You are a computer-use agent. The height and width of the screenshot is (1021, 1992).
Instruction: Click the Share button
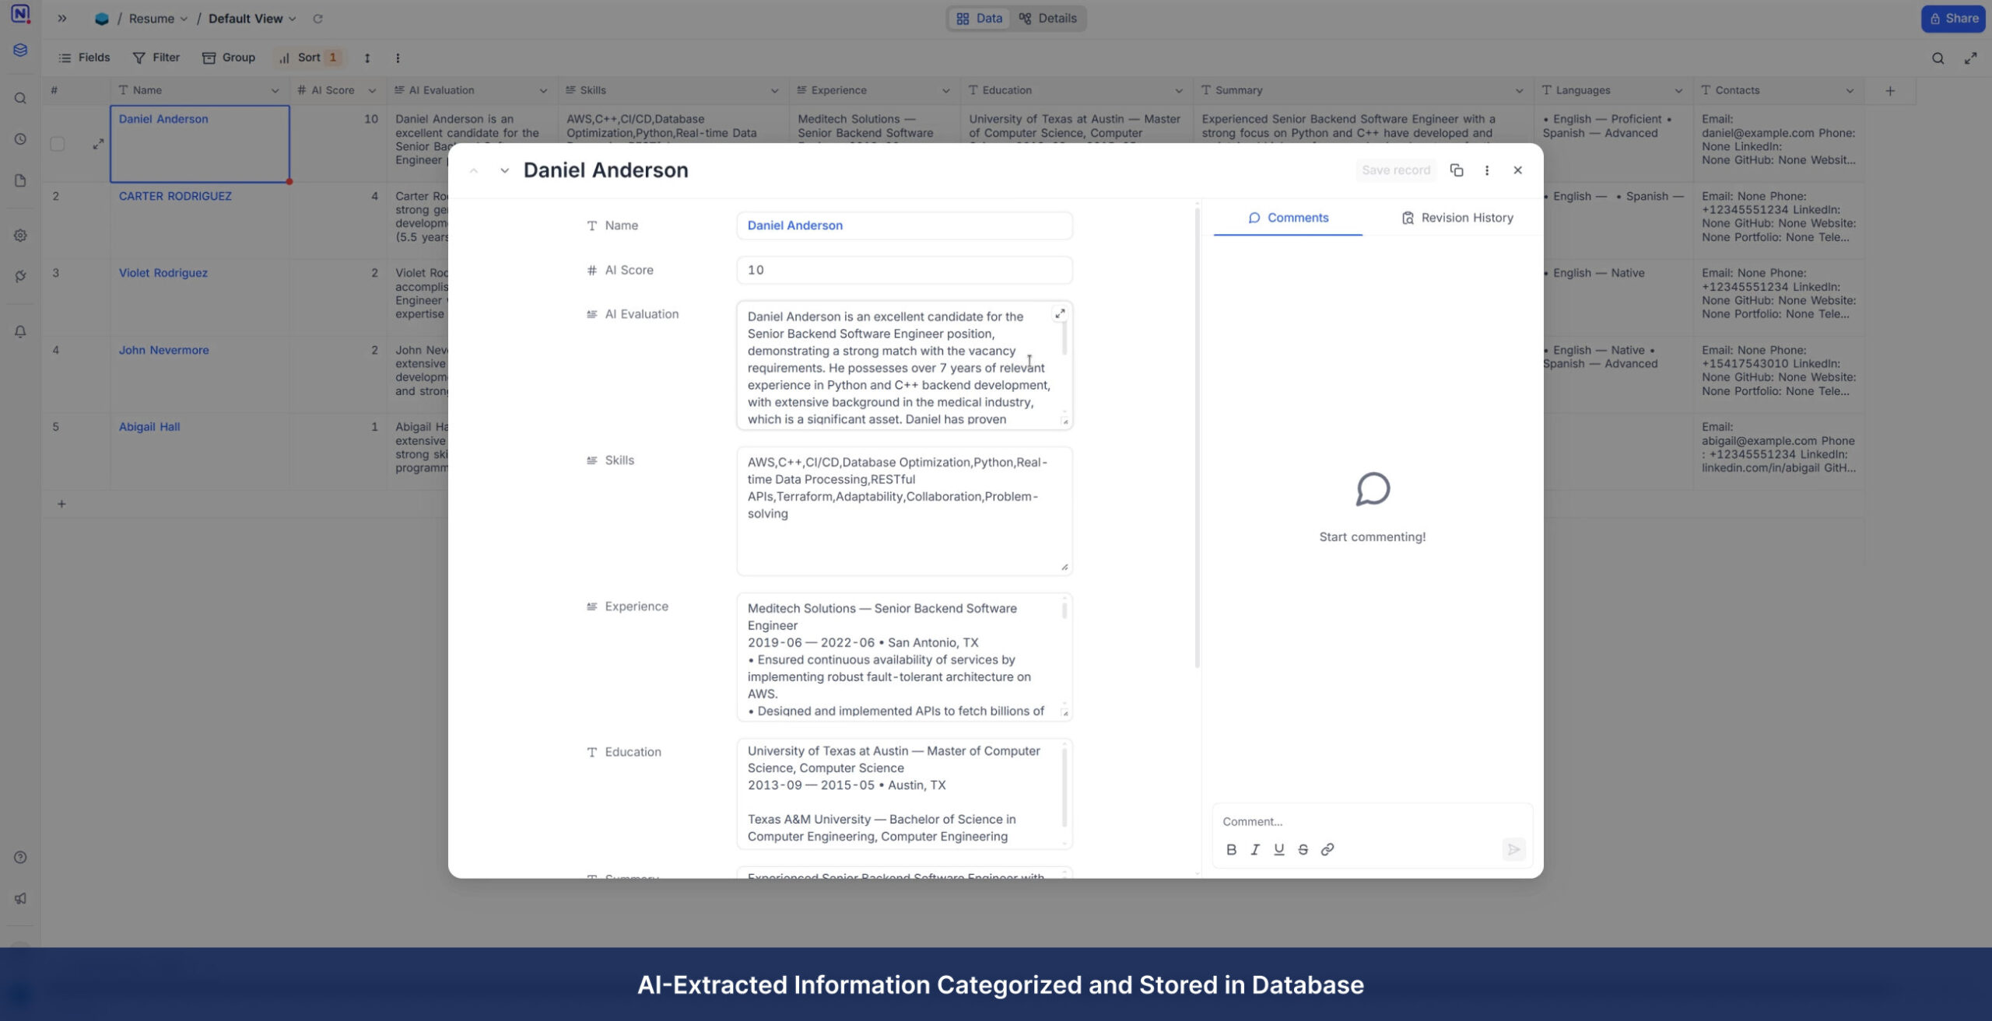coord(1953,19)
